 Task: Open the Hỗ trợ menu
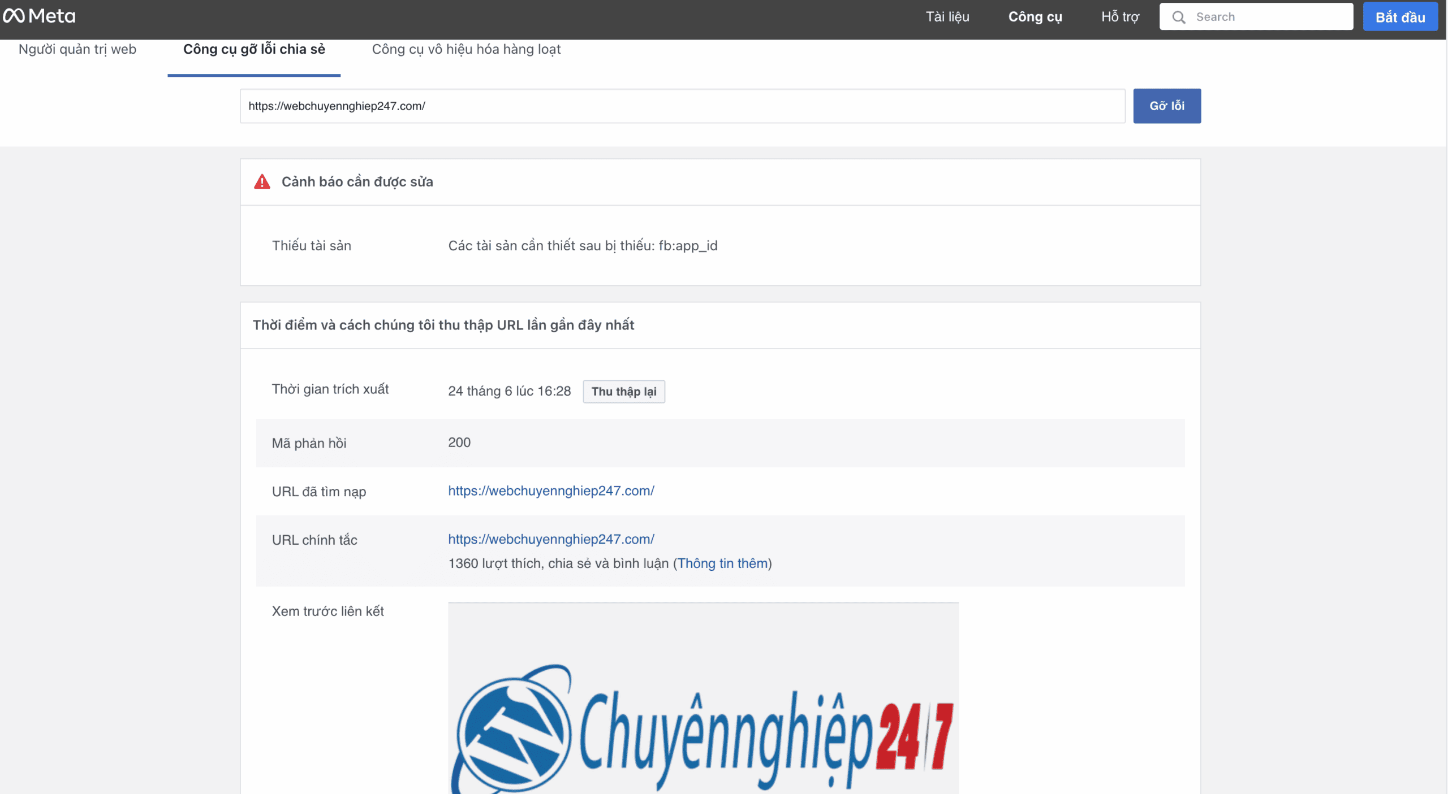pyautogui.click(x=1119, y=16)
